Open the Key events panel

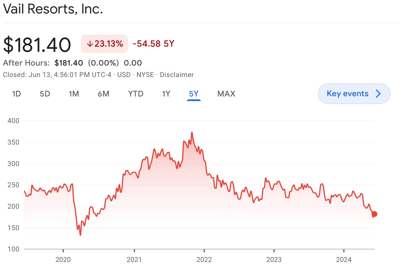click(x=354, y=94)
